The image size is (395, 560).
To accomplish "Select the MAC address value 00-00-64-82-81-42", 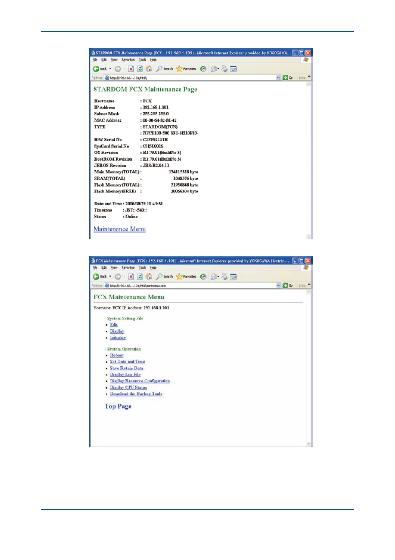I will 159,120.
